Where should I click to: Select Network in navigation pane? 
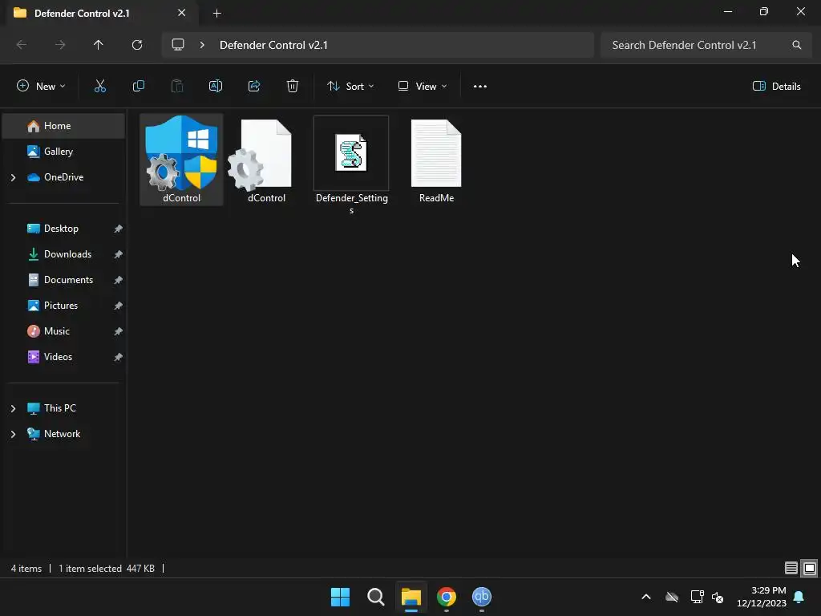tap(63, 434)
